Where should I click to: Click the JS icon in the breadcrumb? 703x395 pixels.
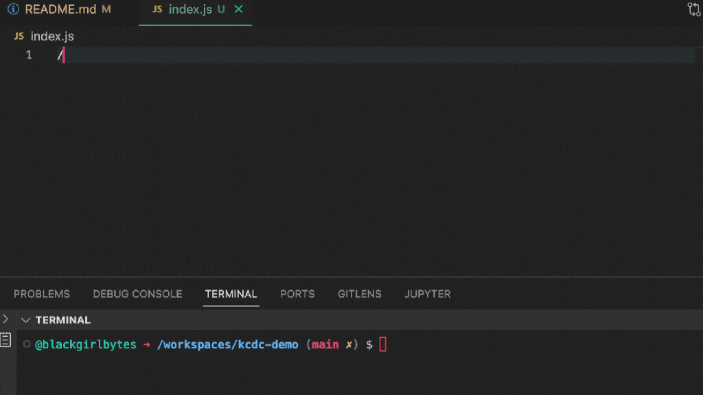click(x=19, y=36)
